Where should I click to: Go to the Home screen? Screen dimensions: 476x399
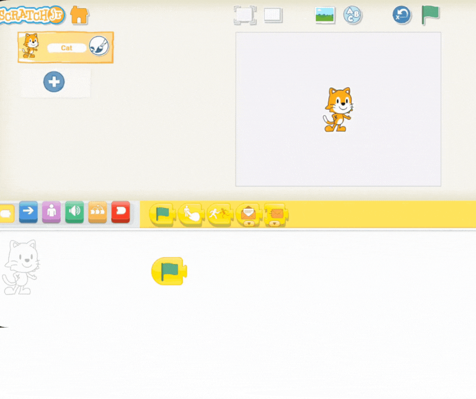80,15
